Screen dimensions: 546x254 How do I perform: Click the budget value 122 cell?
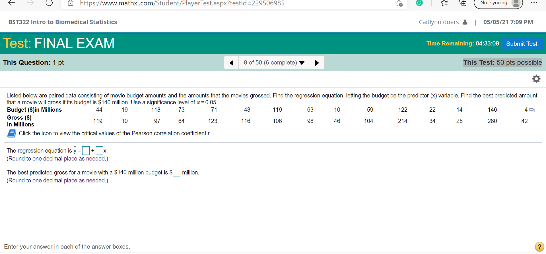[x=403, y=110]
